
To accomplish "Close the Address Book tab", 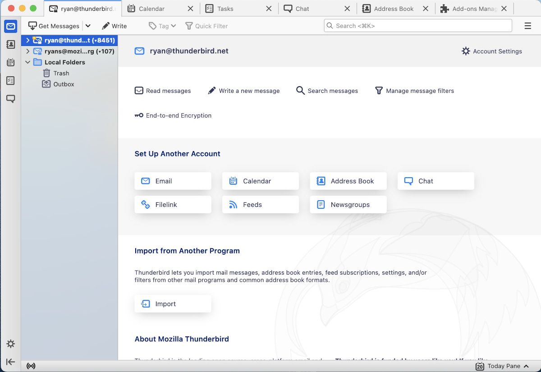I will 426,9.
